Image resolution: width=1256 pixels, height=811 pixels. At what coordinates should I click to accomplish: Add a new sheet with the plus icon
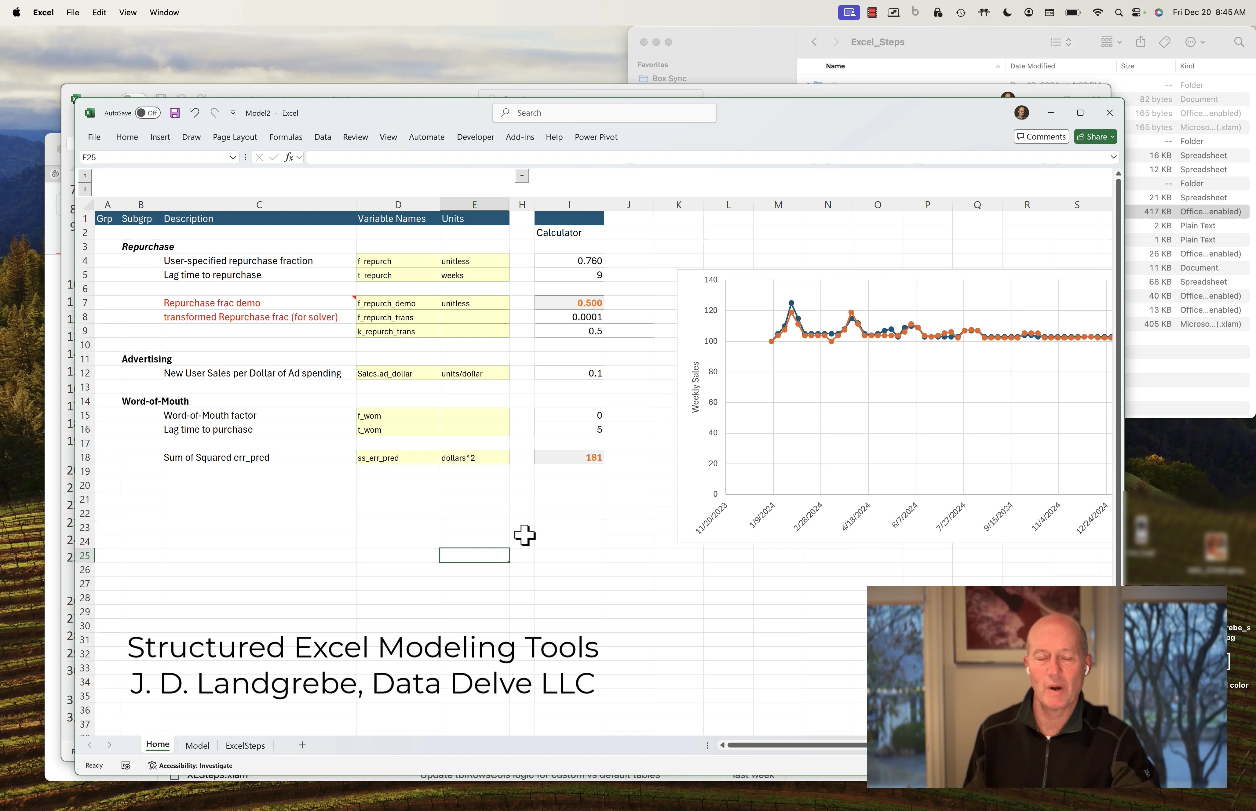302,745
